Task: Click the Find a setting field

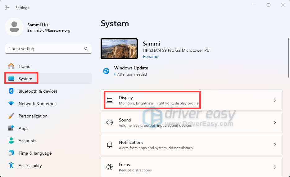Action: [45, 49]
